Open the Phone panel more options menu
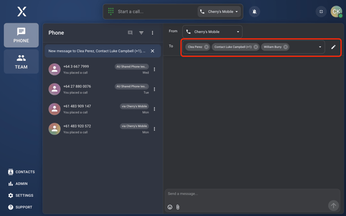Viewport: 346px width, 216px height. point(152,33)
